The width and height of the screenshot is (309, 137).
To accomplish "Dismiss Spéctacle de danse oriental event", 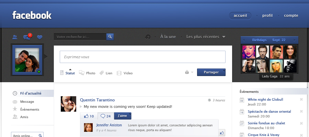I will [x=301, y=111].
